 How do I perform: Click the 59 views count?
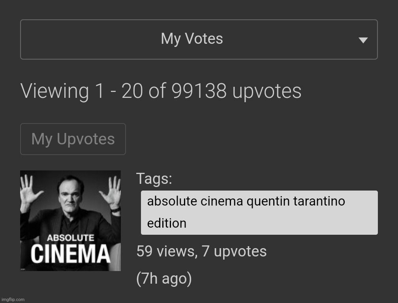click(x=167, y=251)
